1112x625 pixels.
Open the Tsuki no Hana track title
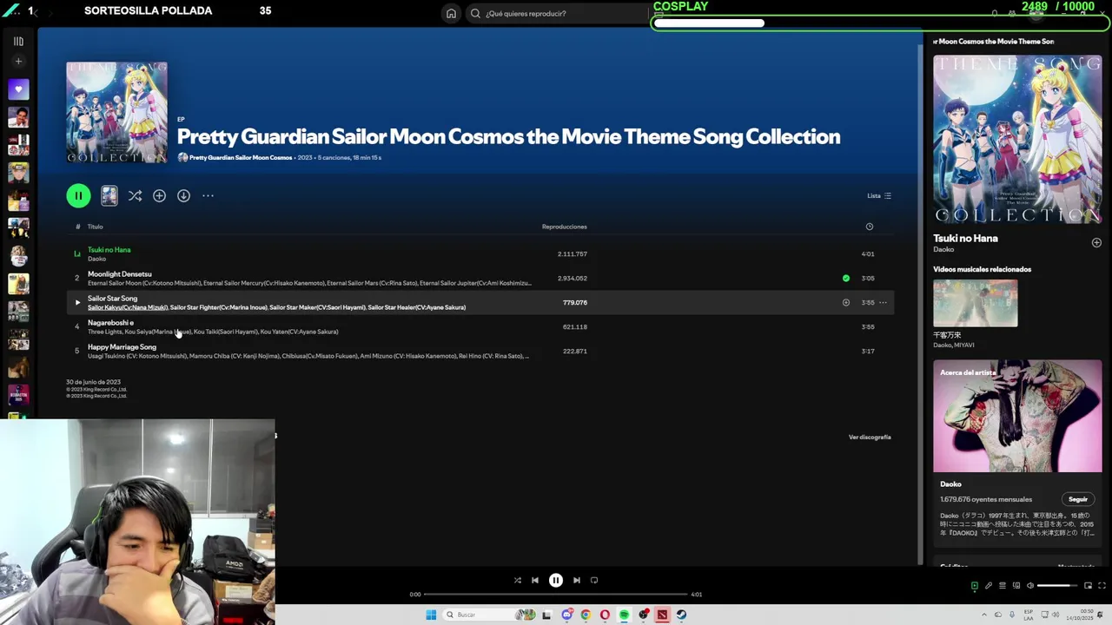point(109,250)
